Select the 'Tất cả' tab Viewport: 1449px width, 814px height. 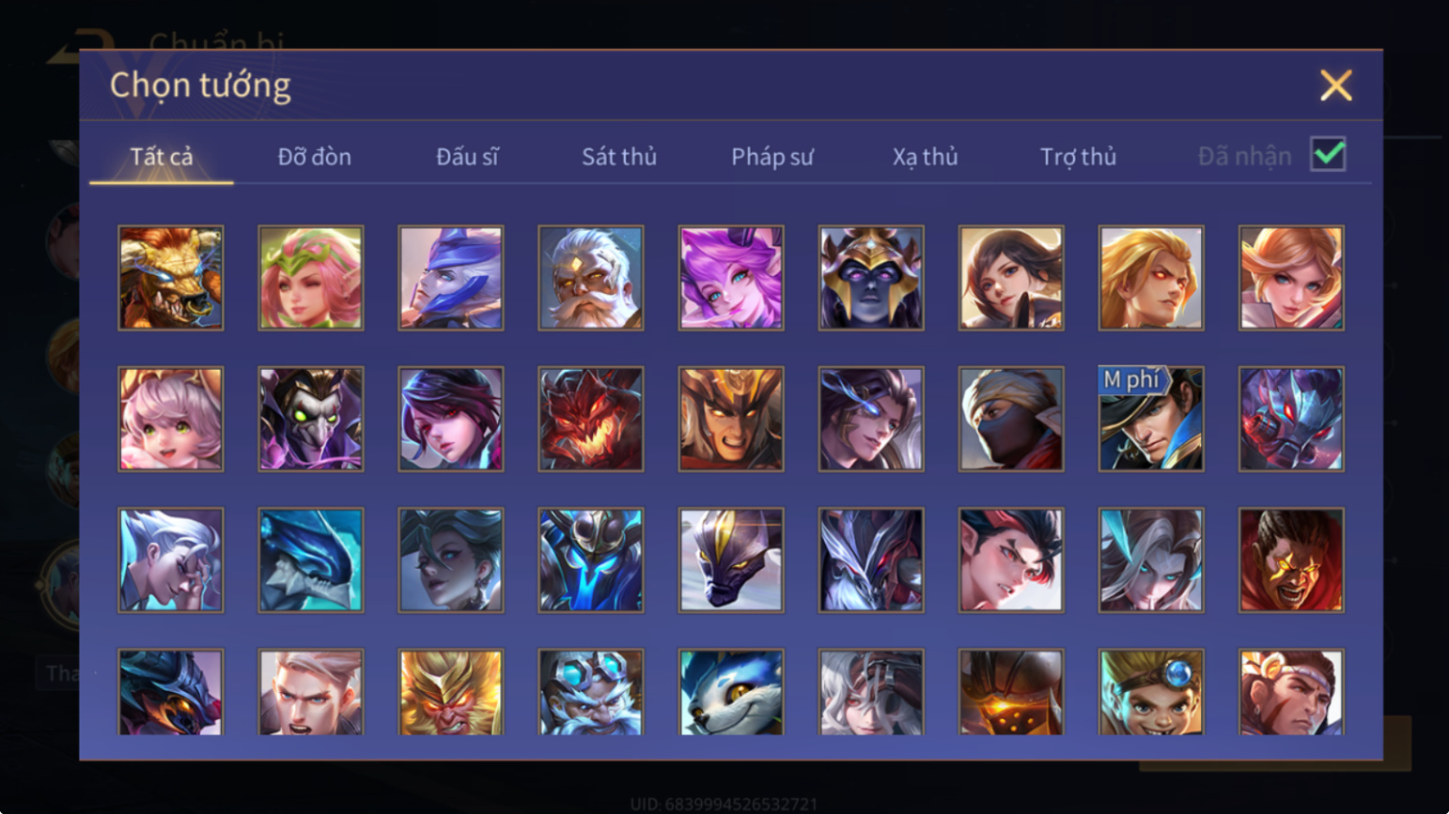click(x=162, y=157)
